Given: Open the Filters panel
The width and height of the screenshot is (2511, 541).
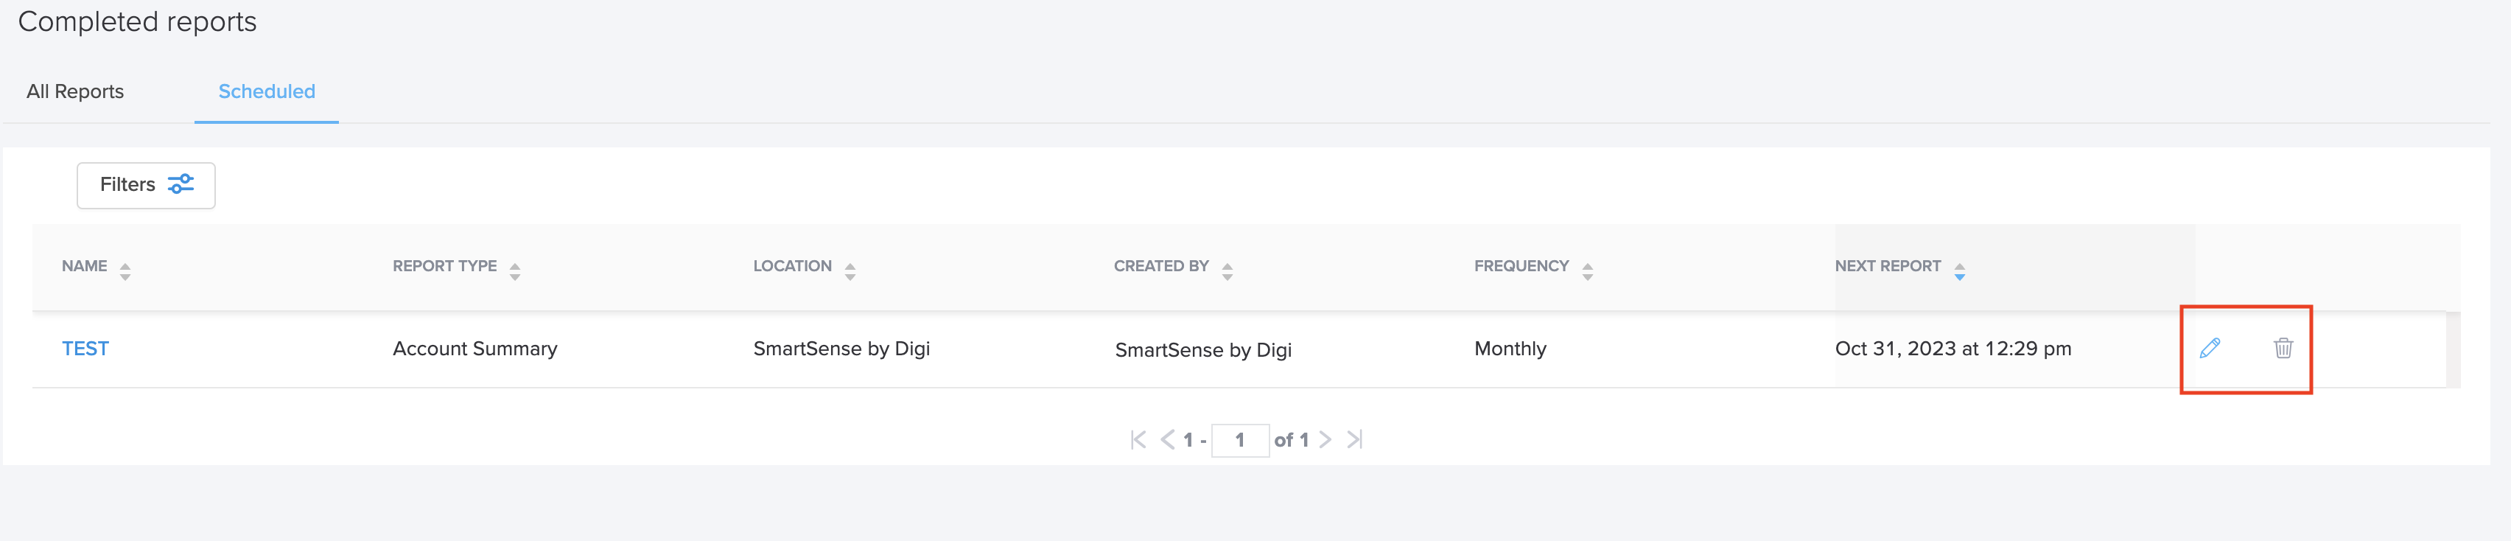Looking at the screenshot, I should click(x=146, y=185).
